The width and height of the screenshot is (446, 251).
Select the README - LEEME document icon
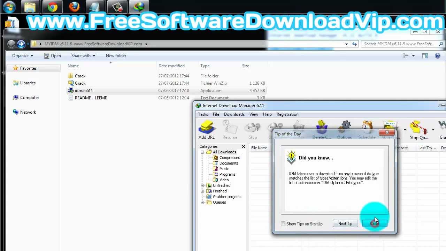click(x=71, y=98)
